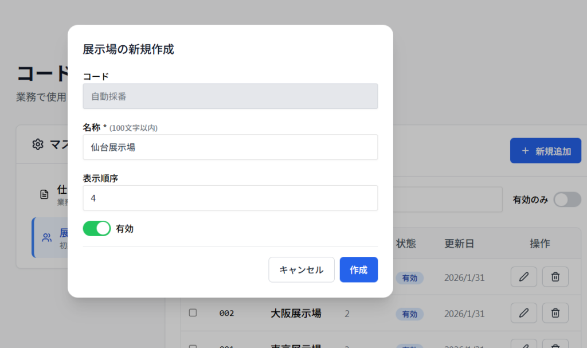Click the plus 新規追加 button

point(545,151)
